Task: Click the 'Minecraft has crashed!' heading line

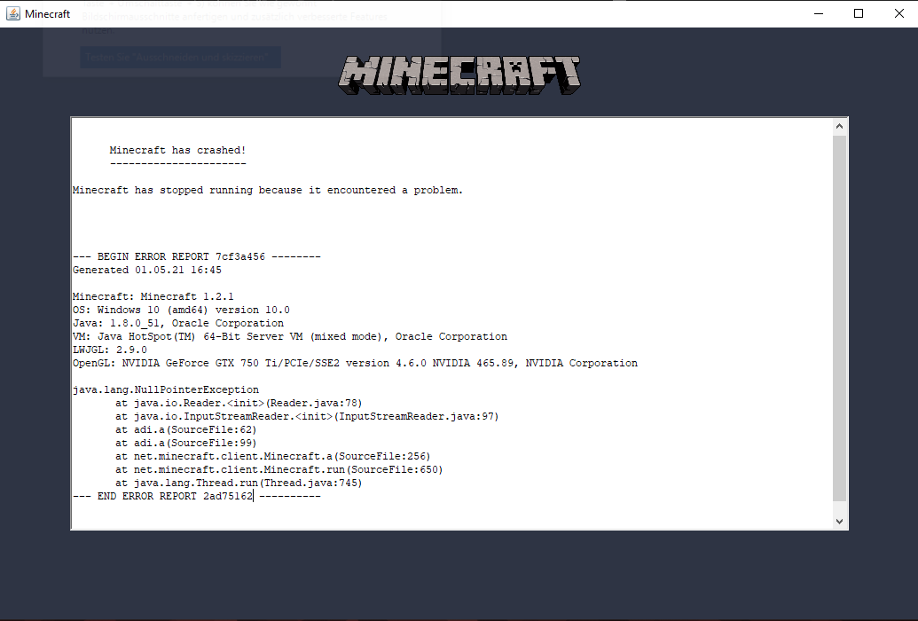Action: [177, 149]
